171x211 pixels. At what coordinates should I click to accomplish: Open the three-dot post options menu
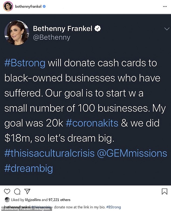(164, 6)
